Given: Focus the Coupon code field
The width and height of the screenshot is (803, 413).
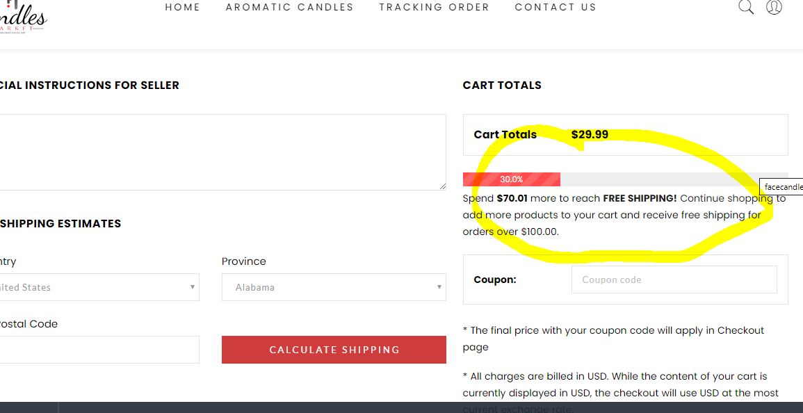Looking at the screenshot, I should [674, 280].
